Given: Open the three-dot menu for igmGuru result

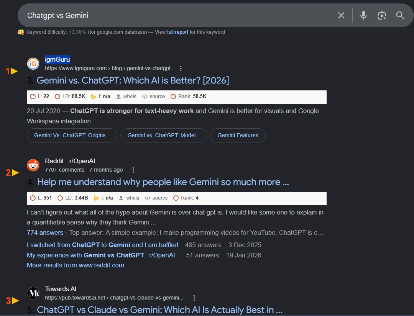Looking at the screenshot, I should [x=181, y=69].
